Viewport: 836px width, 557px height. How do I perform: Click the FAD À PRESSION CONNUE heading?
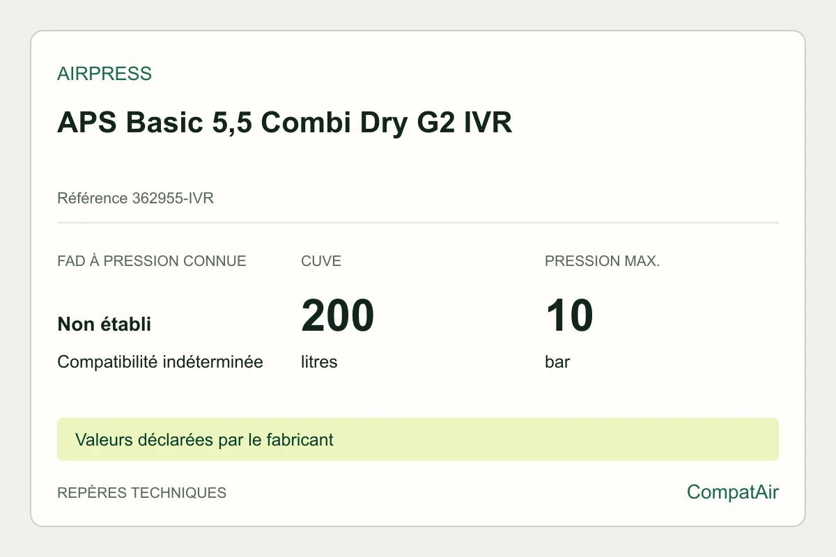(152, 261)
